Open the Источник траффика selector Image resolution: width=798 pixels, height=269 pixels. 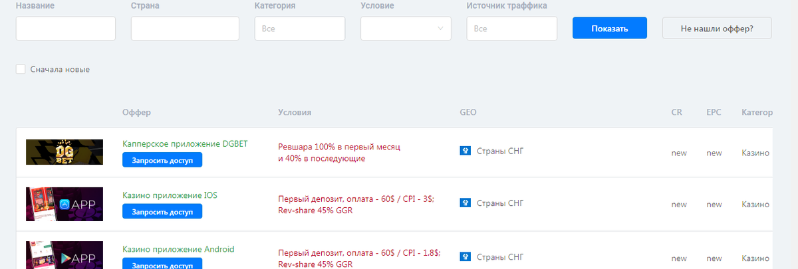pos(512,29)
